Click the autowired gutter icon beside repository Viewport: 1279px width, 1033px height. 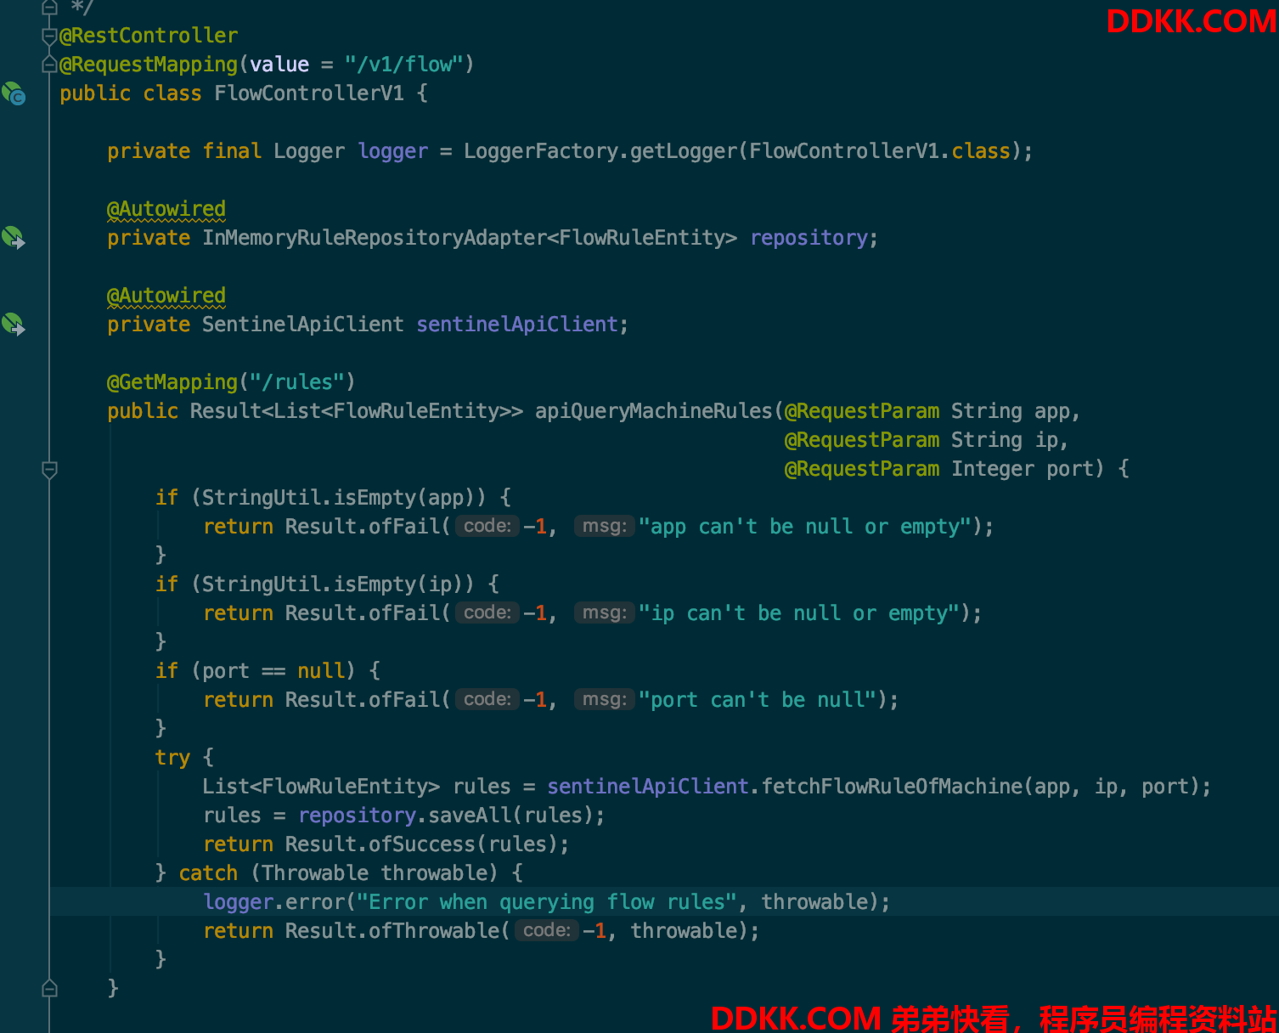point(14,238)
